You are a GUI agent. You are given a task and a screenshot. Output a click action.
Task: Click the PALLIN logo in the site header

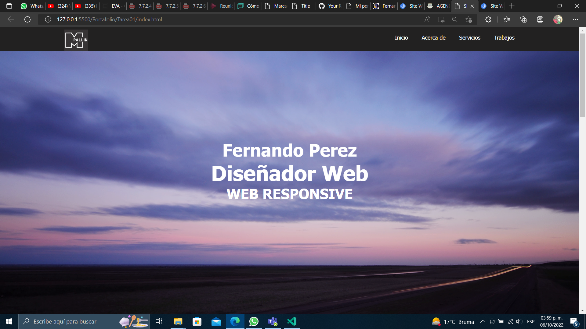pos(76,40)
